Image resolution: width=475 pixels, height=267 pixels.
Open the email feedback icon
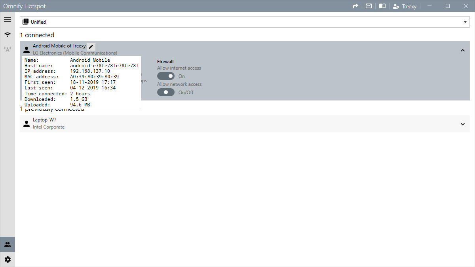(x=369, y=6)
